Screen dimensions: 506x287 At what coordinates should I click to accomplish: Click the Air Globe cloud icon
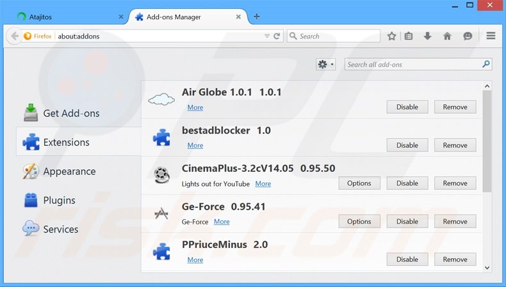pyautogui.click(x=161, y=99)
